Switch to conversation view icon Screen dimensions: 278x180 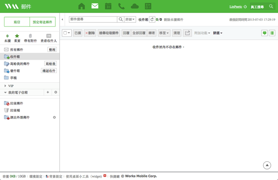tap(264, 33)
